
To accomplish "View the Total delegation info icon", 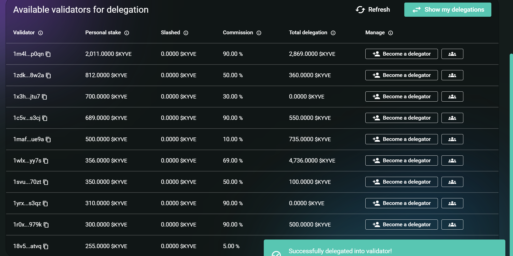I will tap(333, 33).
